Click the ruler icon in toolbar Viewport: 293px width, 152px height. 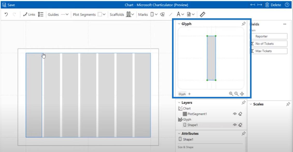click(202, 14)
